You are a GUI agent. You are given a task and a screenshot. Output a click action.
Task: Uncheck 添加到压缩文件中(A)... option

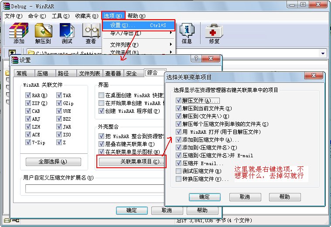(x=179, y=140)
